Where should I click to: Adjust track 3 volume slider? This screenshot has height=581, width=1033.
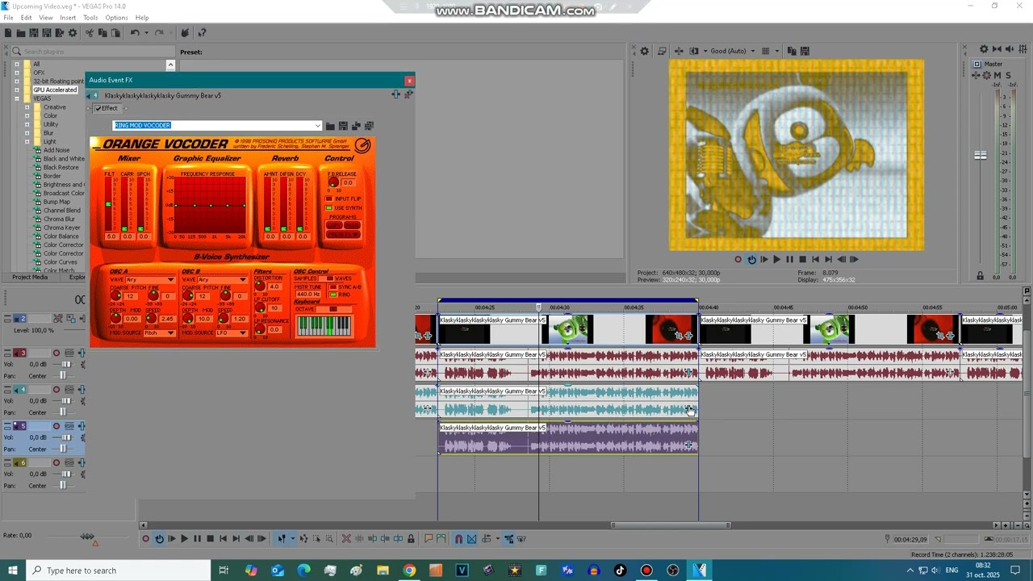coord(66,364)
